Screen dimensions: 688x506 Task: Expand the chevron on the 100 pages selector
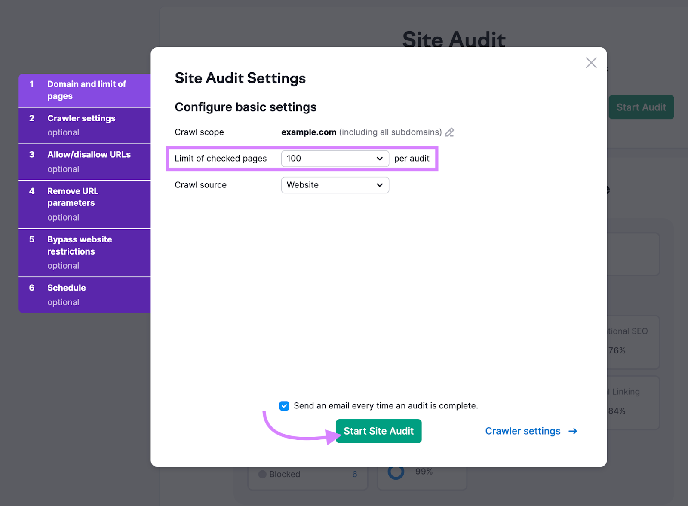[x=379, y=159]
